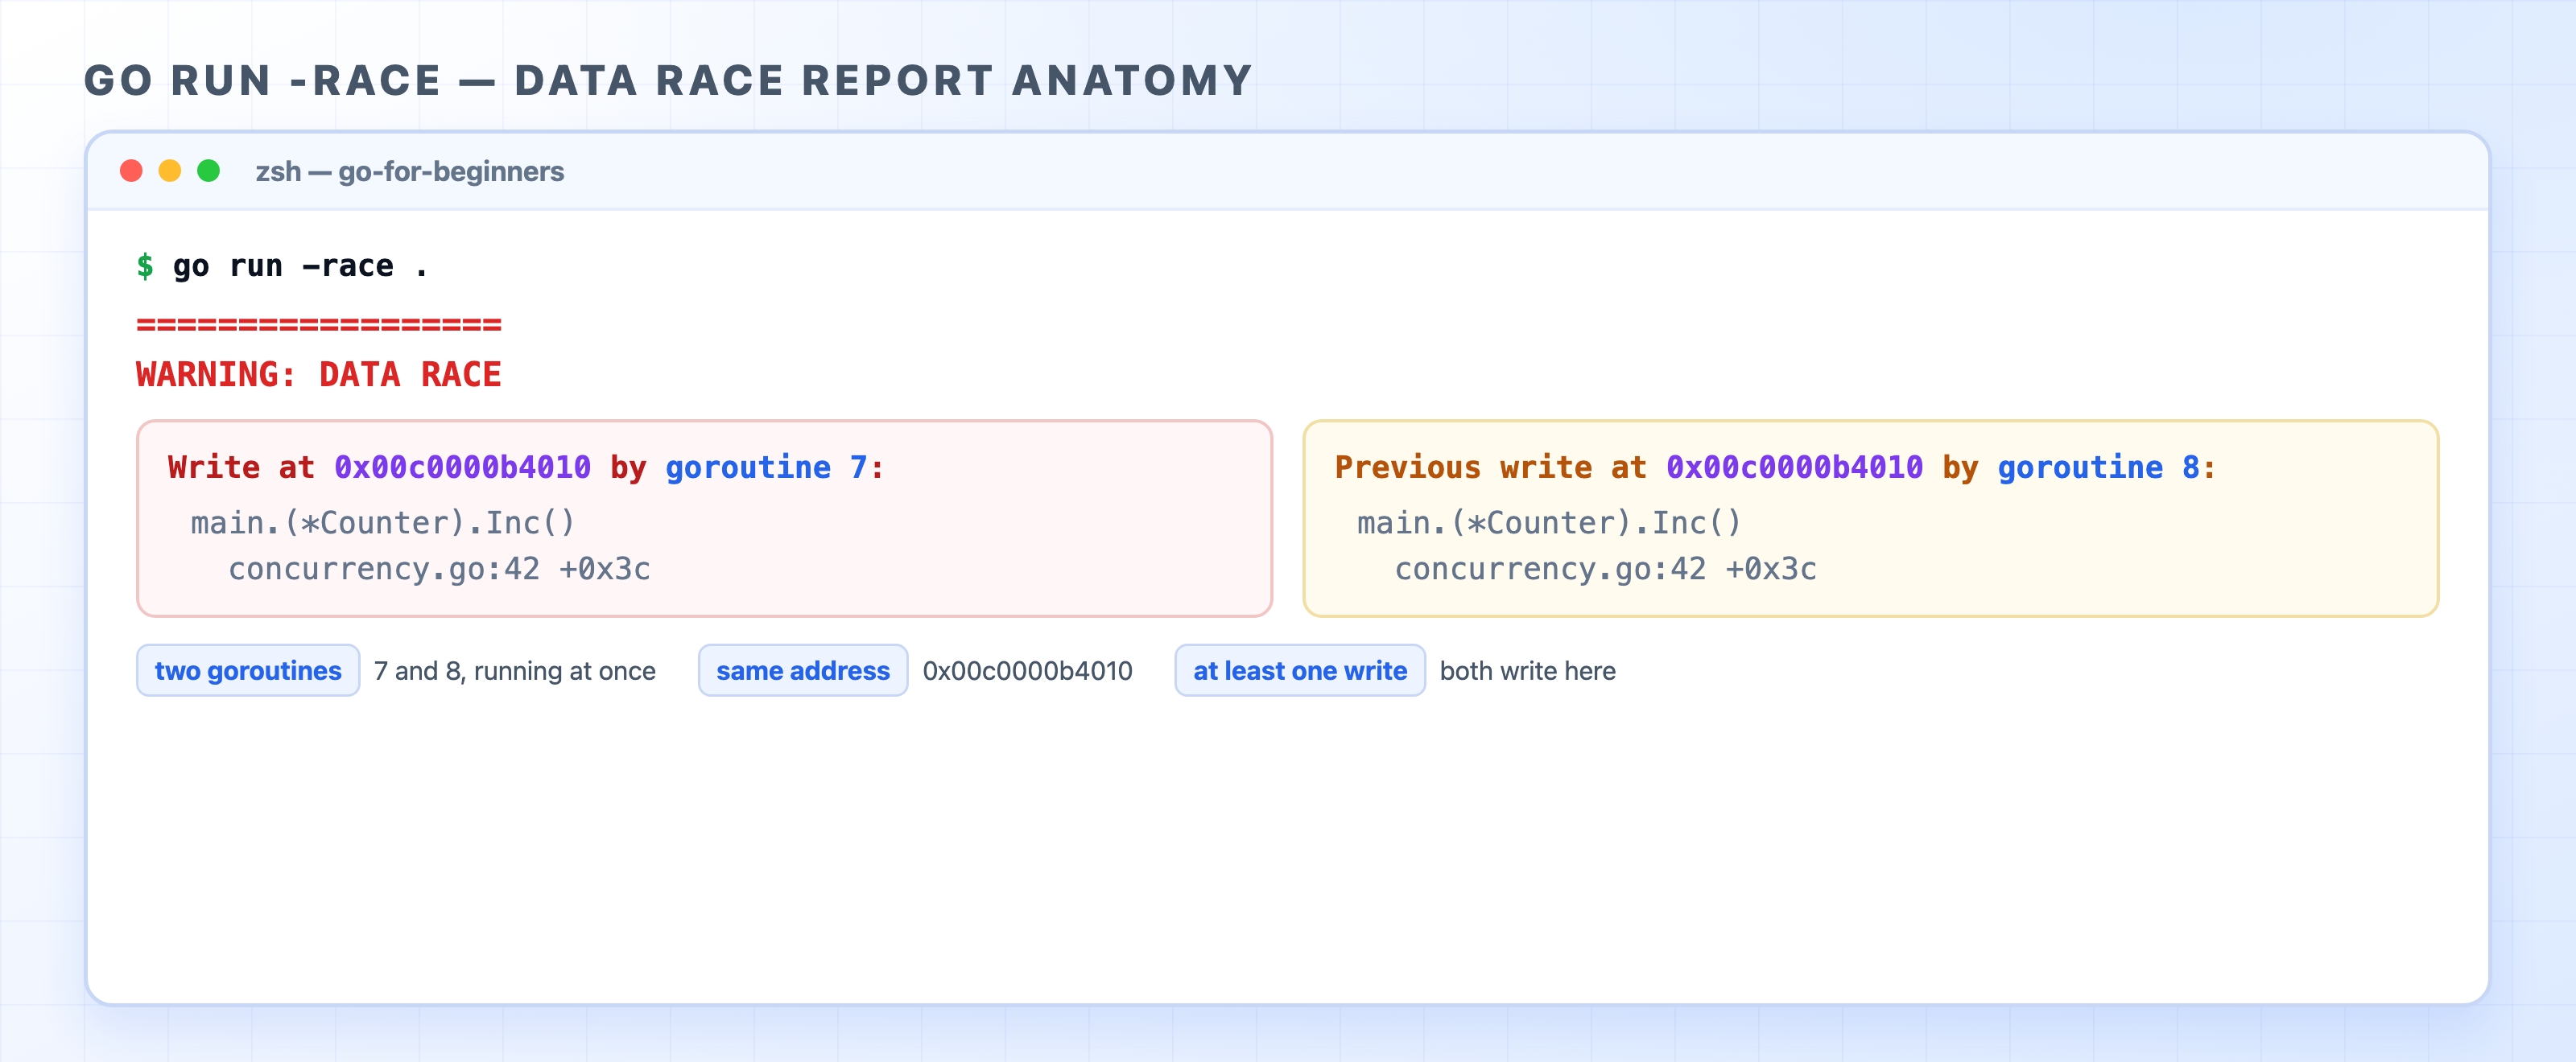
Task: Click 'goroutine 7:' label
Action: [775, 467]
